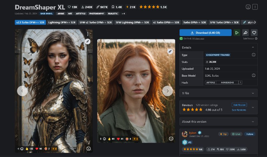Click remix brush icon on redhead image
The height and width of the screenshot is (157, 267).
coord(170,51)
